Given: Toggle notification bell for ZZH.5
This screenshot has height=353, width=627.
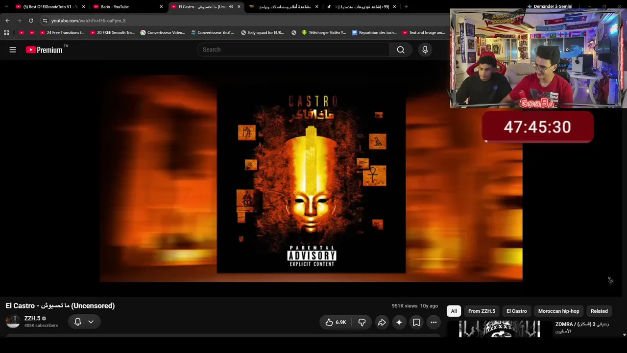Looking at the screenshot, I should coord(77,322).
